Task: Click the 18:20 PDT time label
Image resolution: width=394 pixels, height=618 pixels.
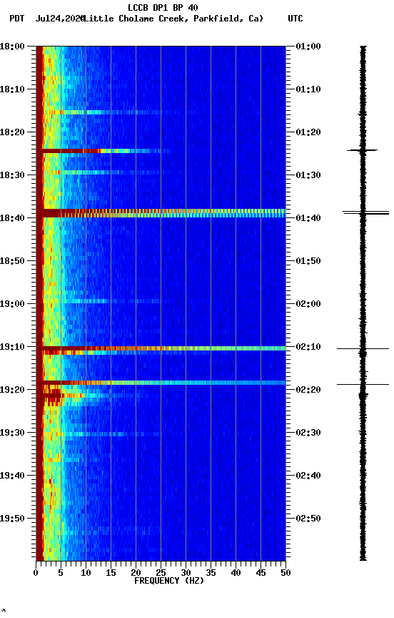Action: tap(12, 132)
